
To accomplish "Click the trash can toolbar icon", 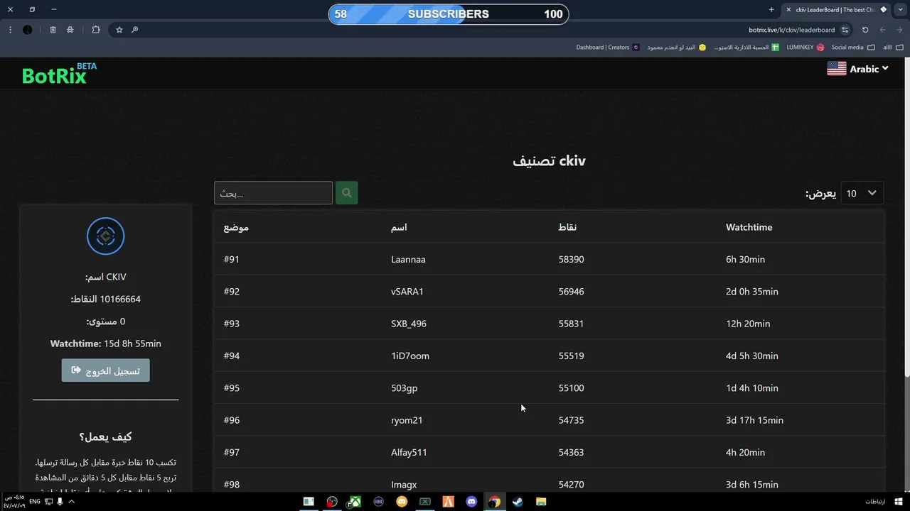I will [53, 30].
